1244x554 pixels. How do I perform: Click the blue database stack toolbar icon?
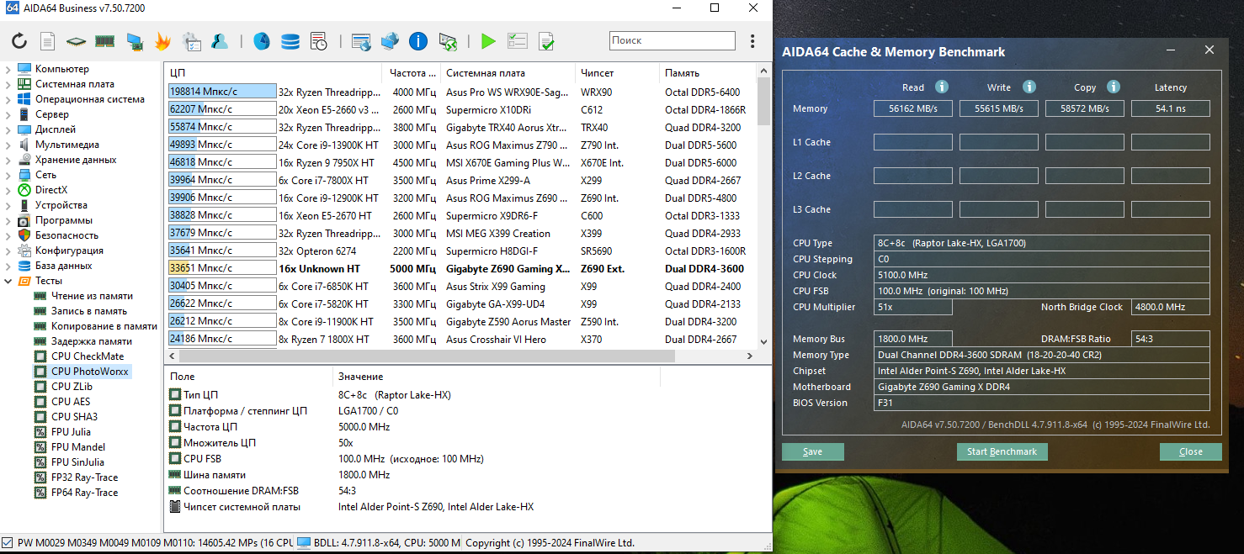[290, 40]
